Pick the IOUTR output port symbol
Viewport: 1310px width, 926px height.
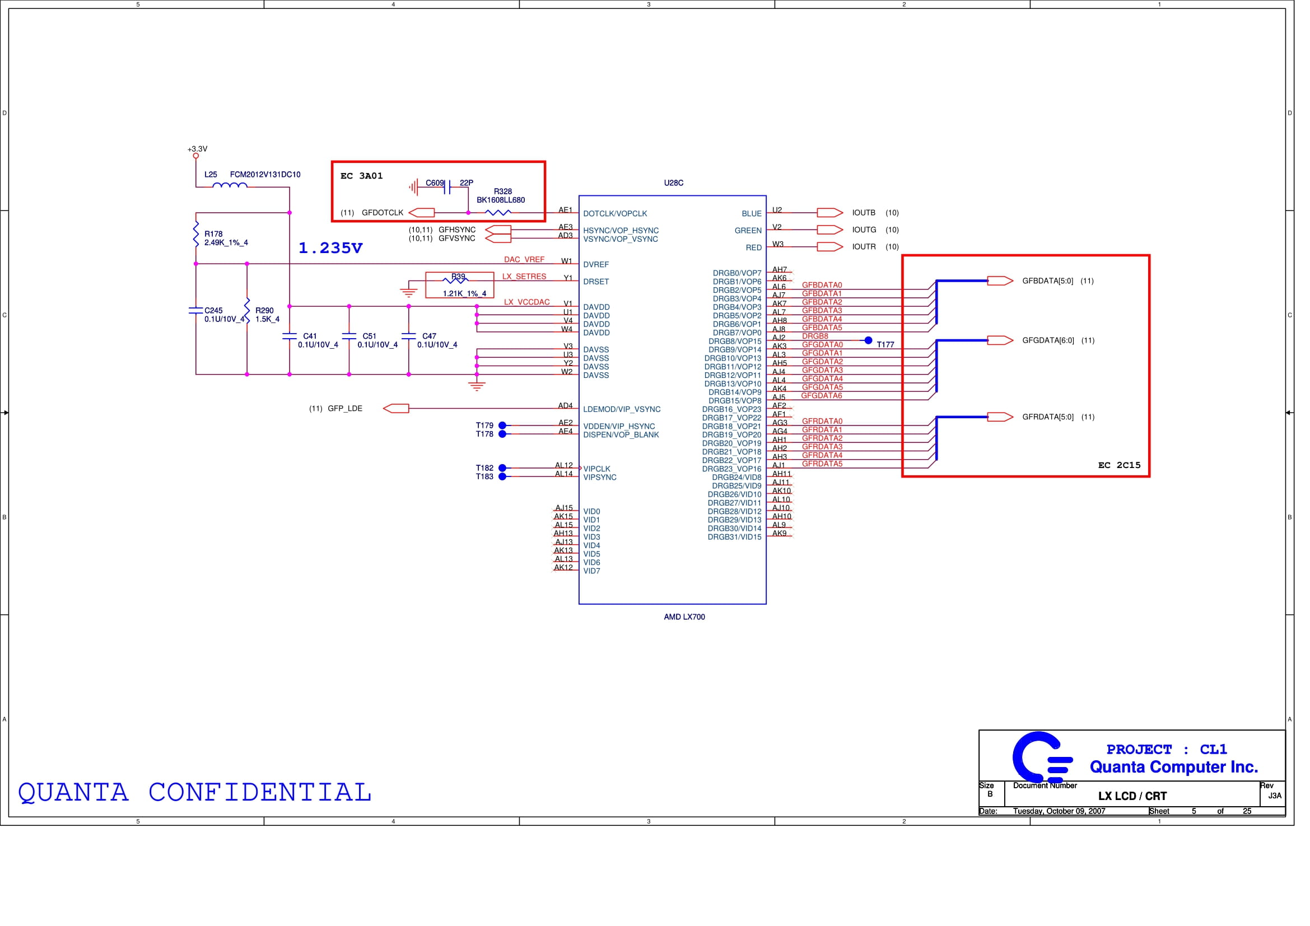point(829,247)
